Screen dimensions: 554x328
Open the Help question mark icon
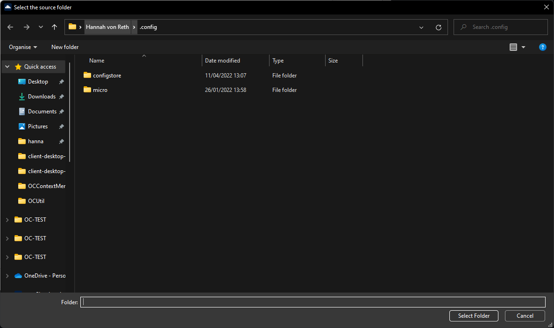[543, 47]
